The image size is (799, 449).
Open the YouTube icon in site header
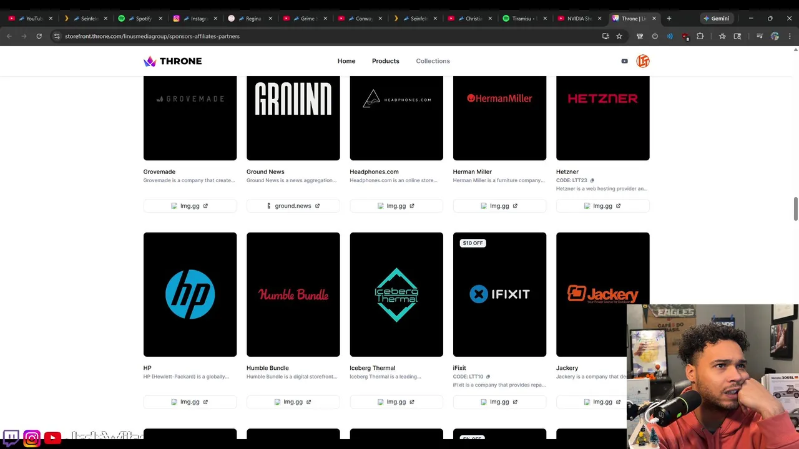[x=624, y=61]
